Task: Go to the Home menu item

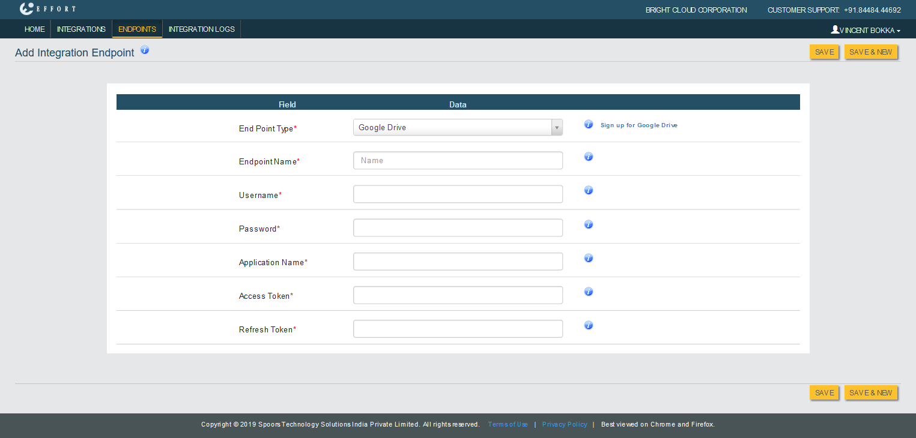Action: [34, 29]
